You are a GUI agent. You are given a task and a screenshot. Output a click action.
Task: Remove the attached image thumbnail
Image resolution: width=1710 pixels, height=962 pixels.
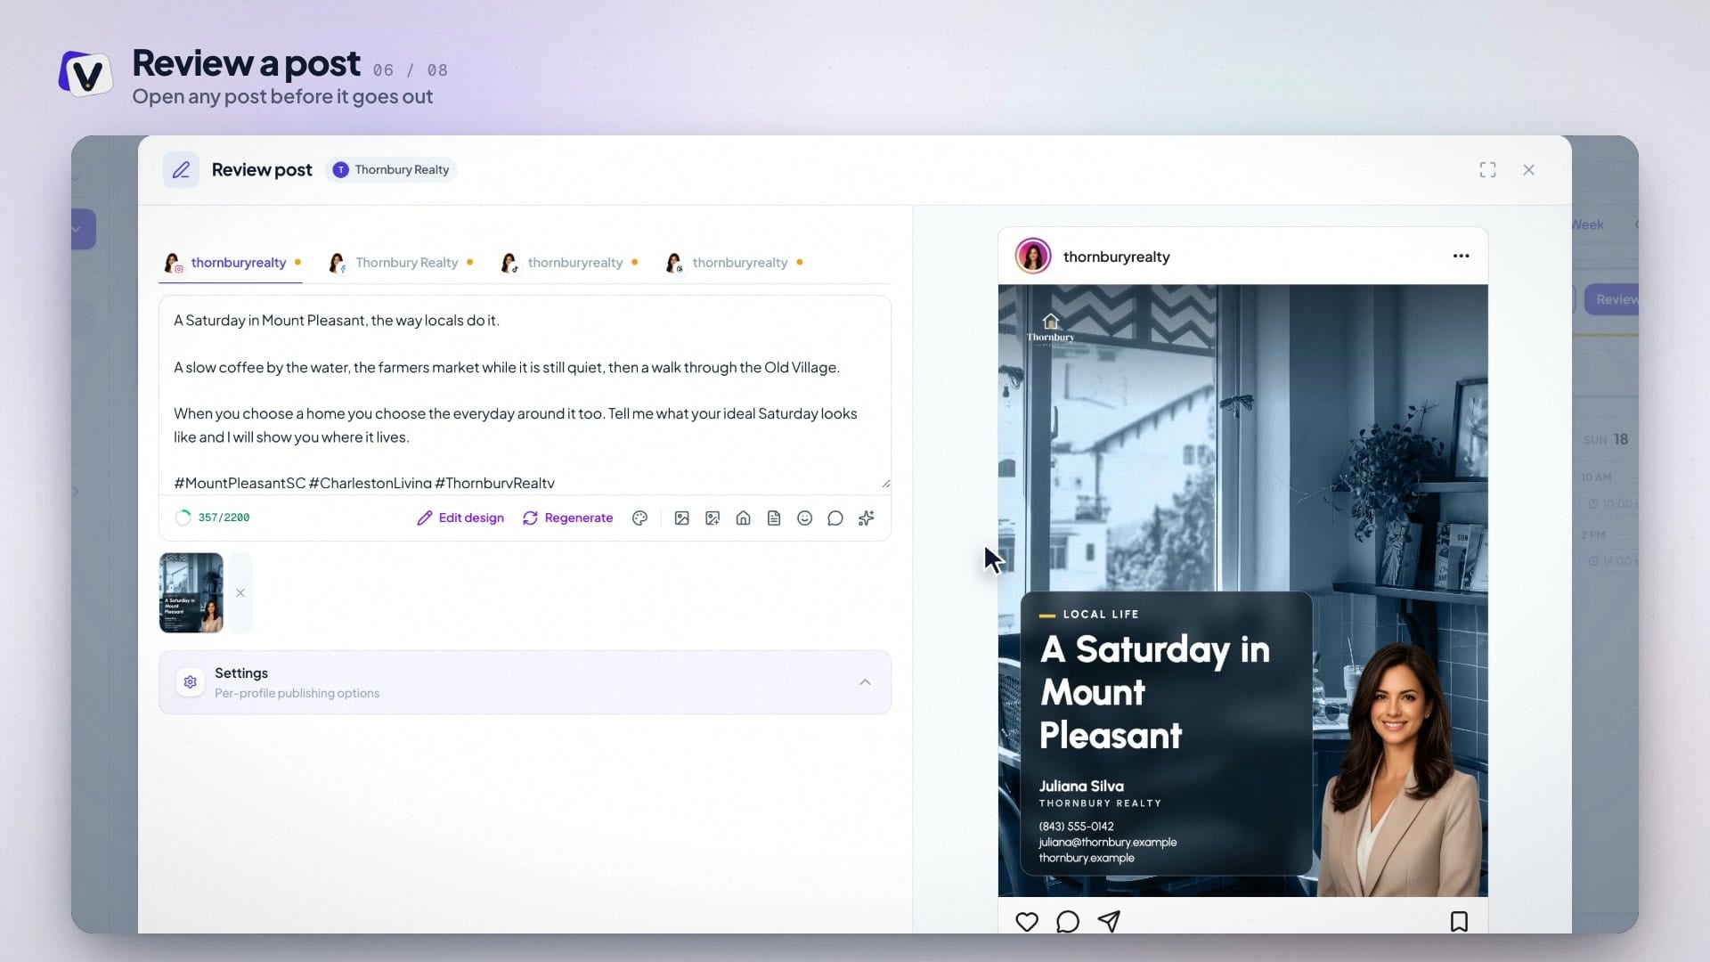pos(240,593)
